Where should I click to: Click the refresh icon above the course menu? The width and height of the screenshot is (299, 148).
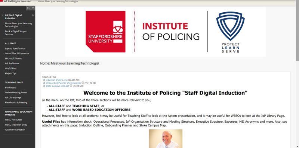[28, 8]
